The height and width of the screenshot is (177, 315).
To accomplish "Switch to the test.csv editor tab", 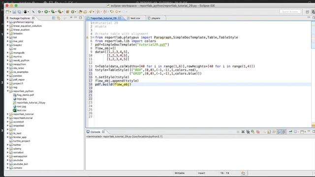I will point(135,18).
